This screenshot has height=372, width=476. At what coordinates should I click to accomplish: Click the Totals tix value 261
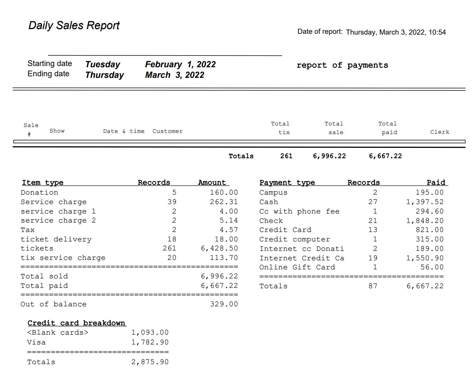(286, 156)
